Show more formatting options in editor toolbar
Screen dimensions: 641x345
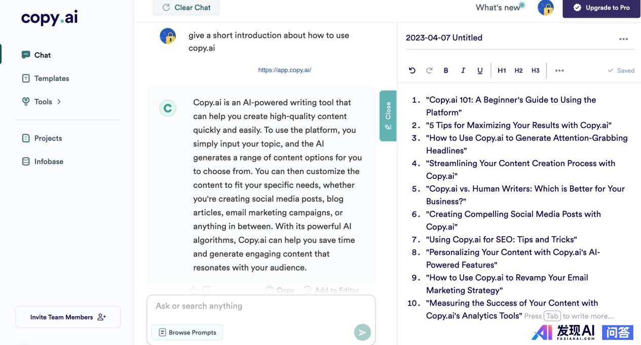pyautogui.click(x=559, y=70)
